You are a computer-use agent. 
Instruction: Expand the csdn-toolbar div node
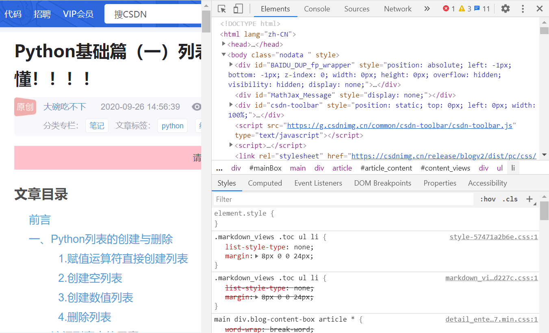pos(231,105)
